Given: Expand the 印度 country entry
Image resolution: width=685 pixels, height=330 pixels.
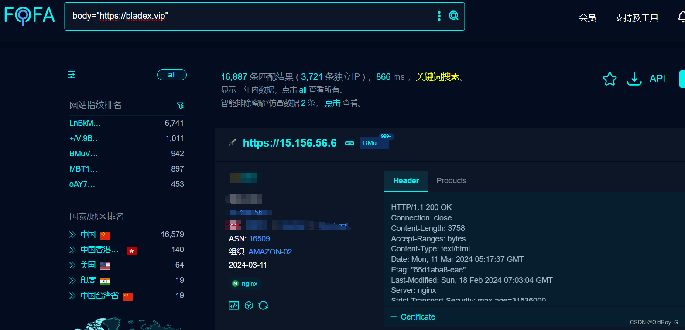Looking at the screenshot, I should 72,281.
